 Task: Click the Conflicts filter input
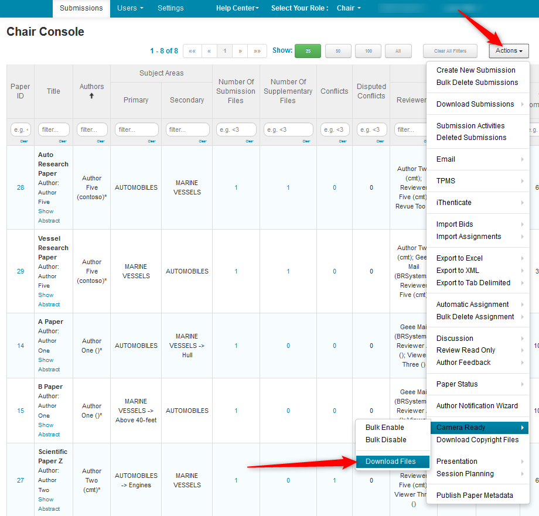[335, 129]
